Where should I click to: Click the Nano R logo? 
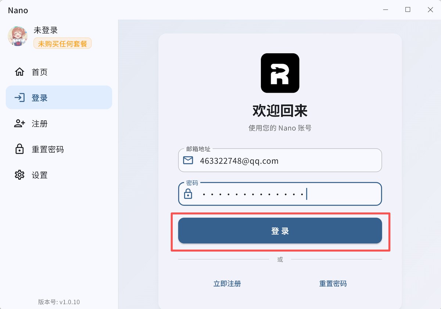[280, 73]
